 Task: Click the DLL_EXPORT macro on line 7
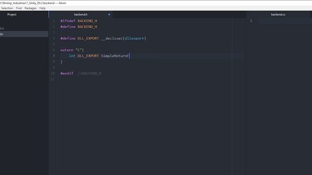(x=88, y=56)
